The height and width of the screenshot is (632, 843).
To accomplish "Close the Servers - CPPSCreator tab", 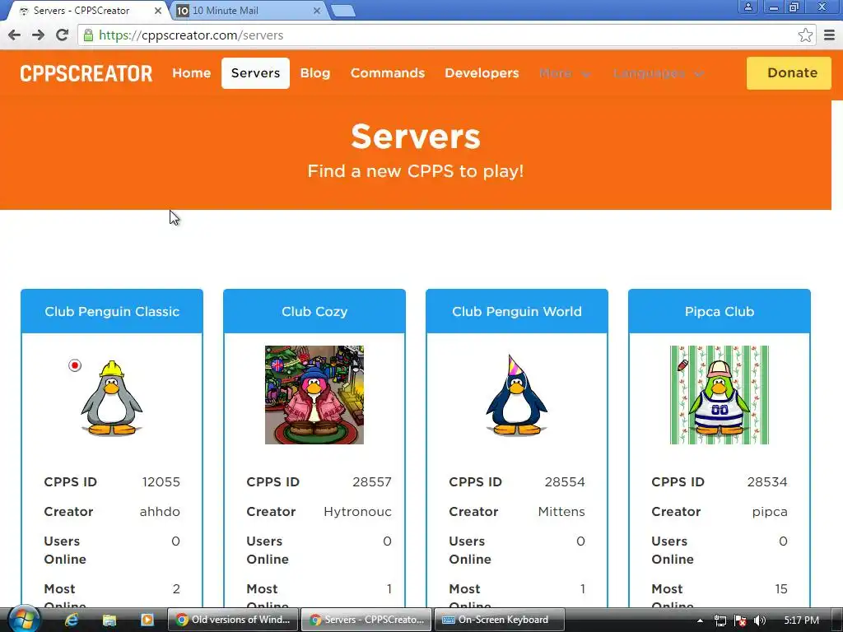I will [x=158, y=10].
